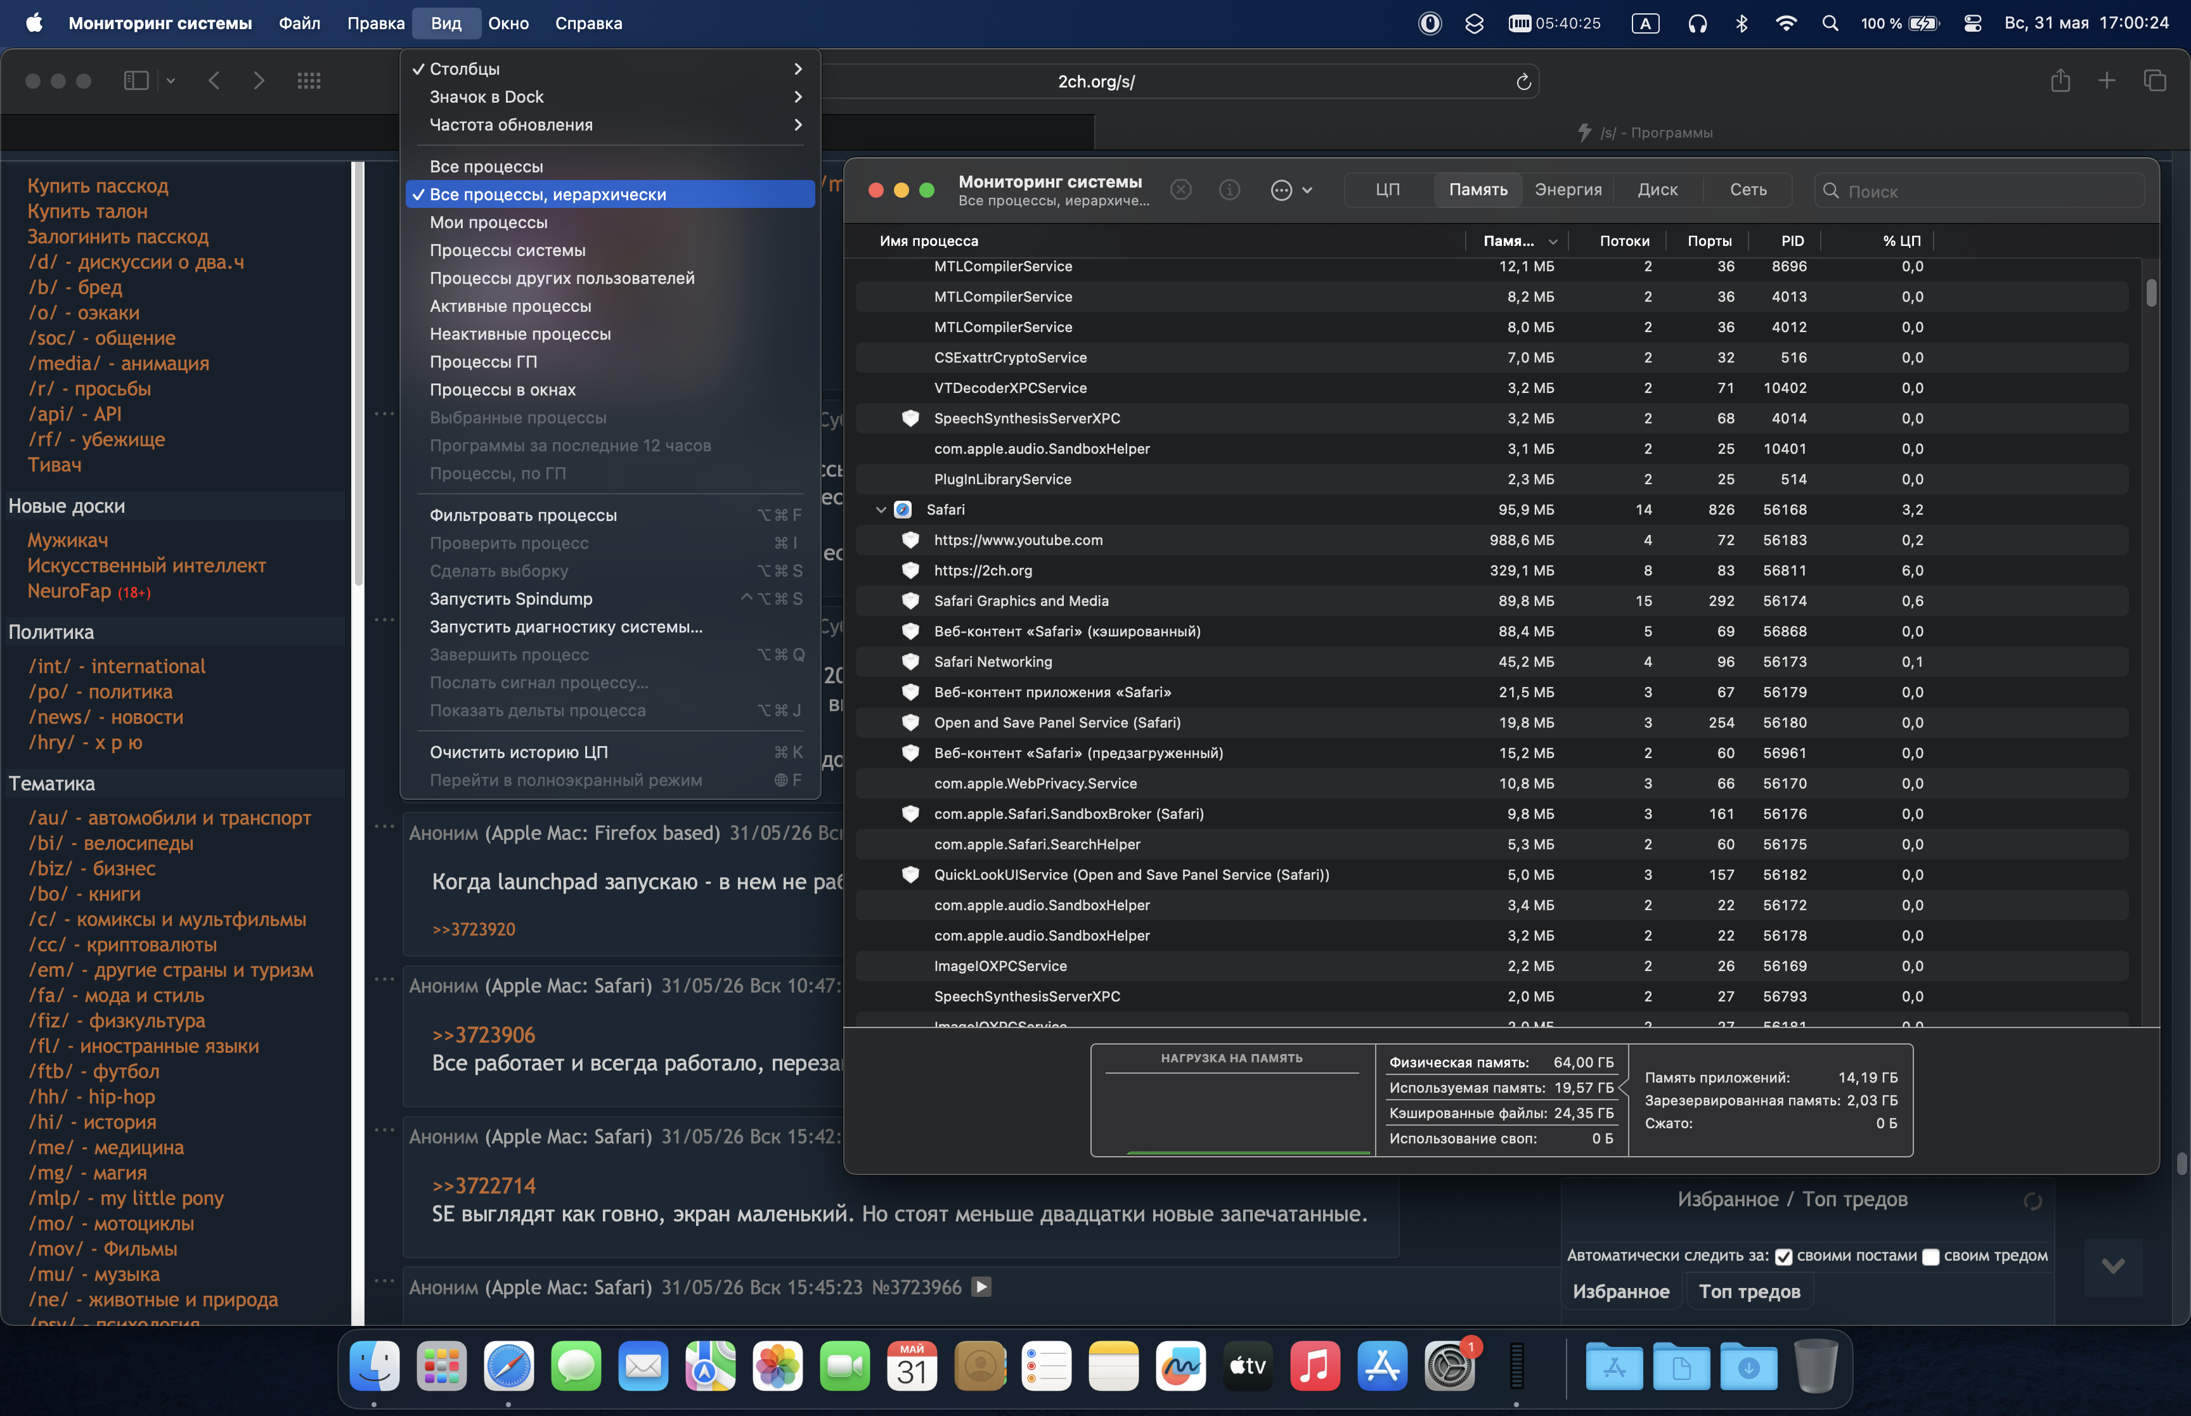Click Safari's share icon
The image size is (2191, 1416).
point(2060,81)
